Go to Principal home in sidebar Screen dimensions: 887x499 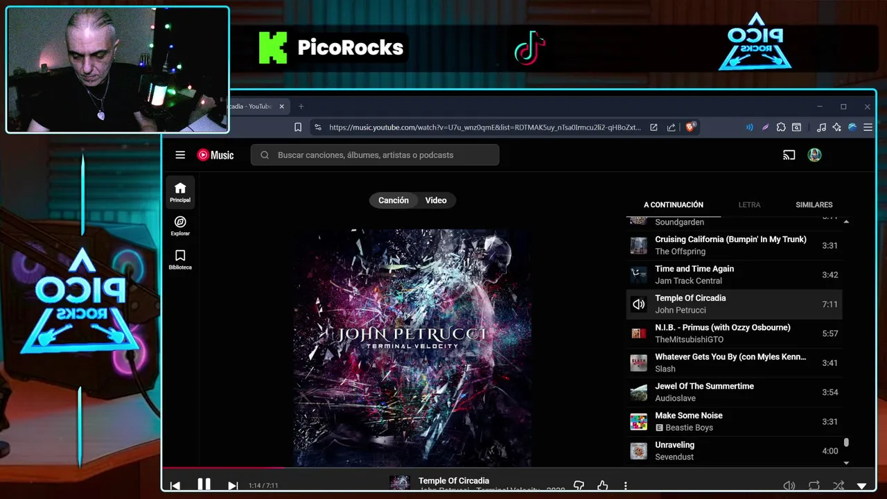(180, 193)
